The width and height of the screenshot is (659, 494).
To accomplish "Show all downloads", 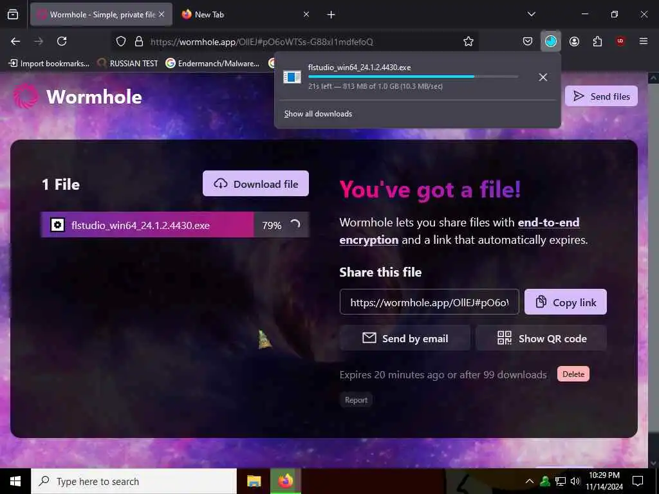I will tap(318, 114).
